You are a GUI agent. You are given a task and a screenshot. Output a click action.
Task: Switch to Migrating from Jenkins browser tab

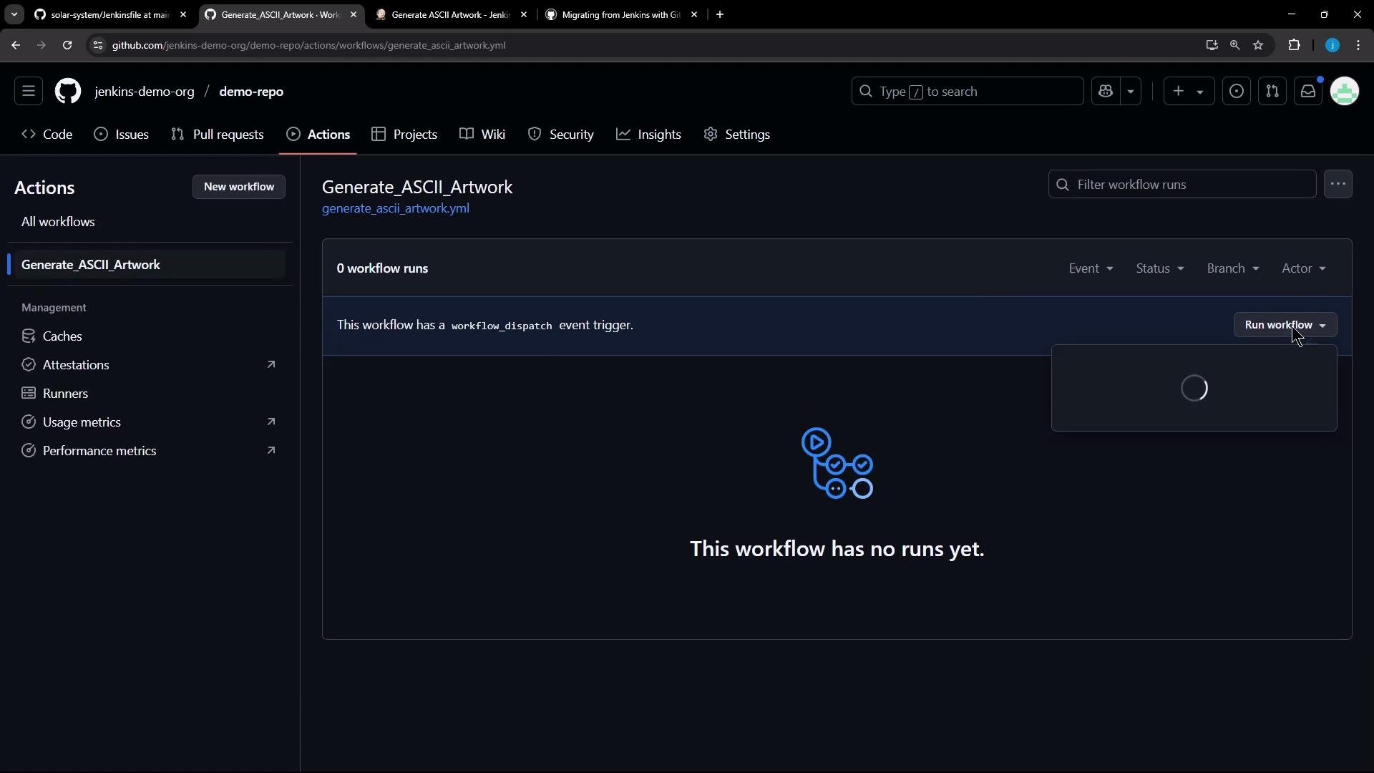point(621,14)
